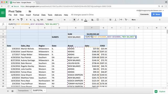Open the all sheets list icon
Image resolution: width=168 pixels, height=94 pixels.
[x=13, y=91]
